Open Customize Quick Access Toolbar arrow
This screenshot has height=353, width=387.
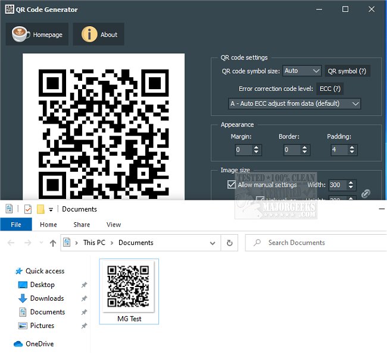[51, 210]
